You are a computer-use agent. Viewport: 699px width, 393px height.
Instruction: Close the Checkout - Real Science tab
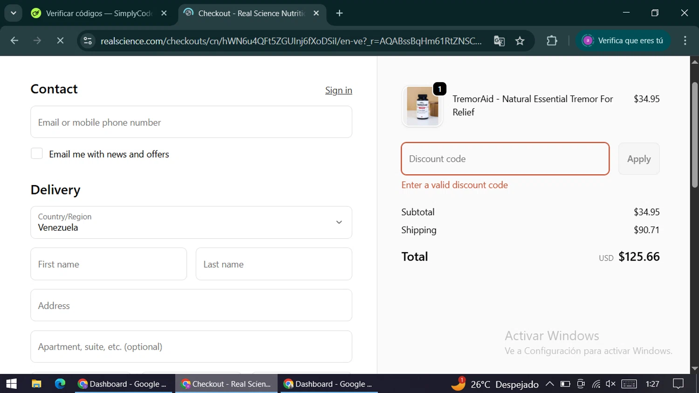(x=316, y=13)
